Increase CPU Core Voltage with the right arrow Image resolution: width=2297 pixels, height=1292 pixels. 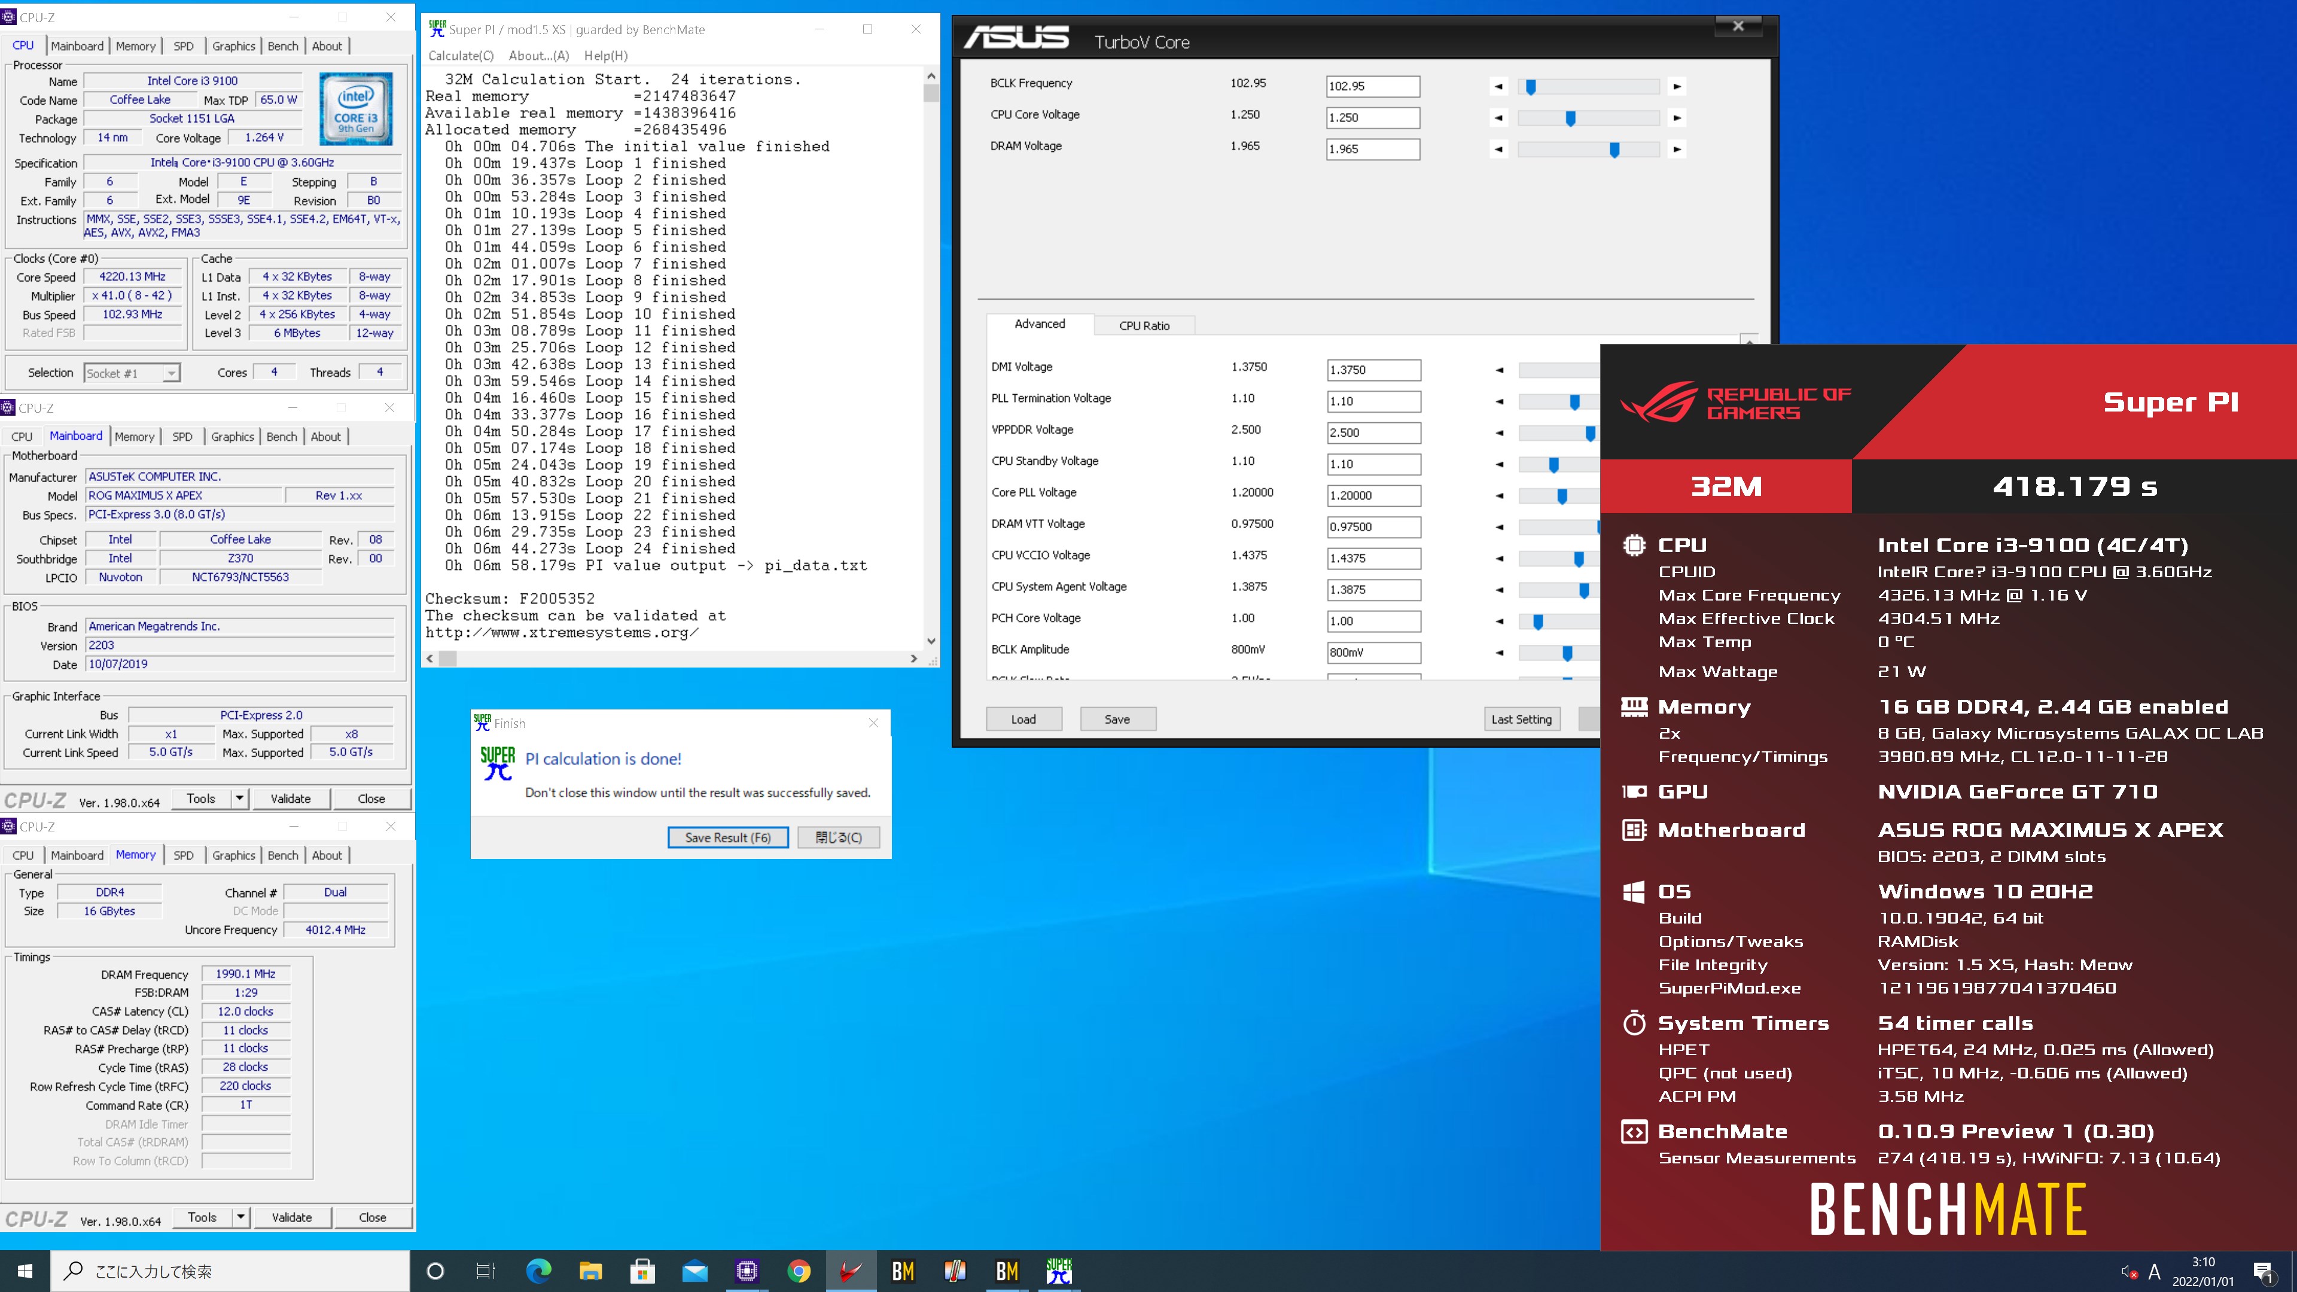[1677, 118]
